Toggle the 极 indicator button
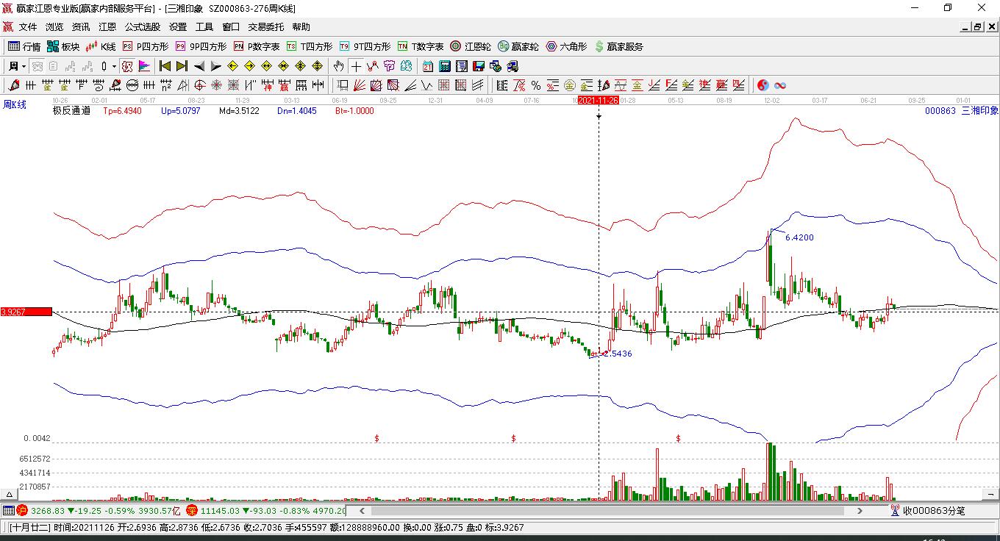The image size is (1000, 541). [127, 66]
